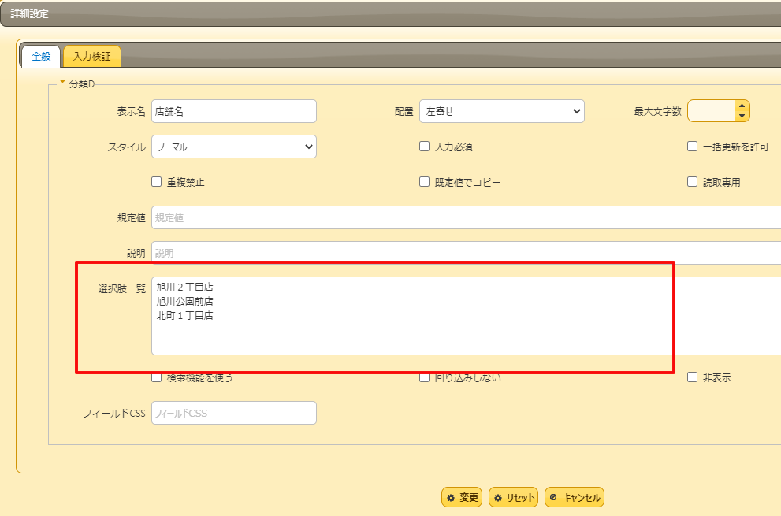This screenshot has width=781, height=516.
Task: Collapse the 分類D section
Action: pos(62,81)
